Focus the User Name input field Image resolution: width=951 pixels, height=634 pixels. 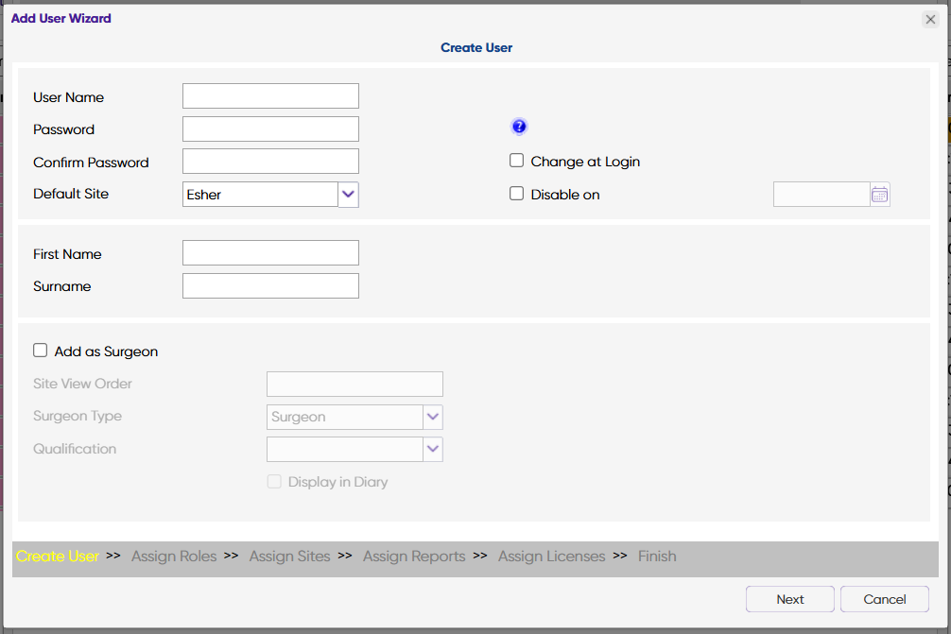270,95
